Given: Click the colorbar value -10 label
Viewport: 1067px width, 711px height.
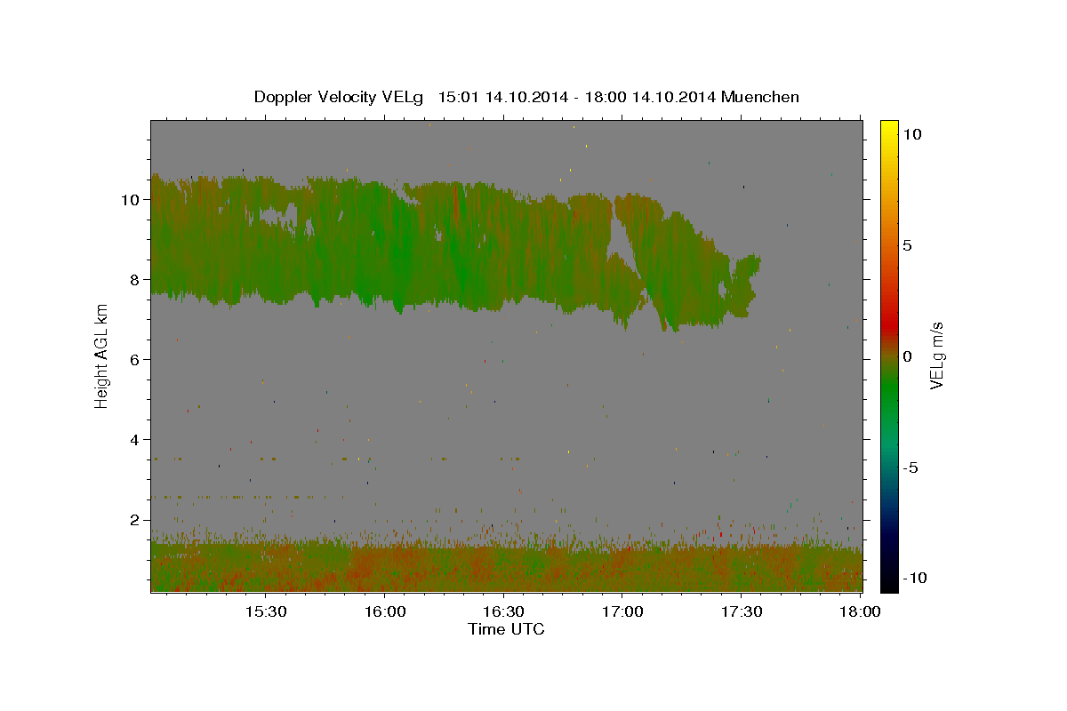Looking at the screenshot, I should (x=916, y=578).
